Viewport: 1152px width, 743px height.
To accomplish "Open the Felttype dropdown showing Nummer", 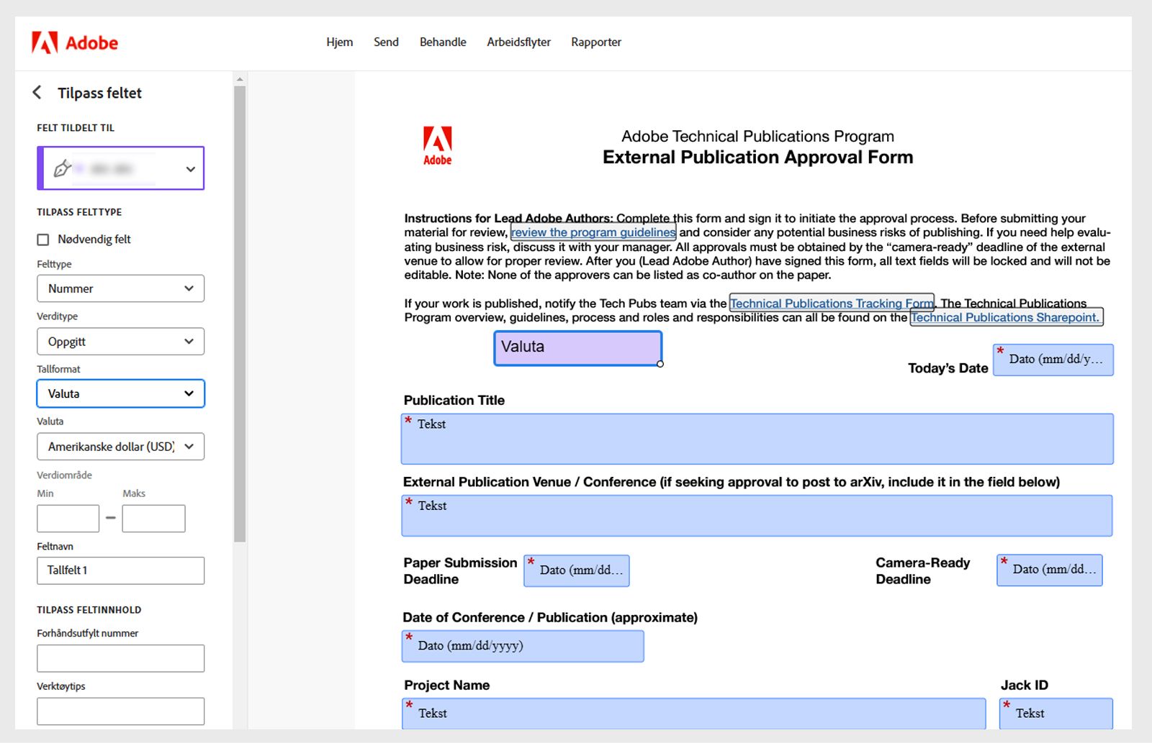I will 121,288.
